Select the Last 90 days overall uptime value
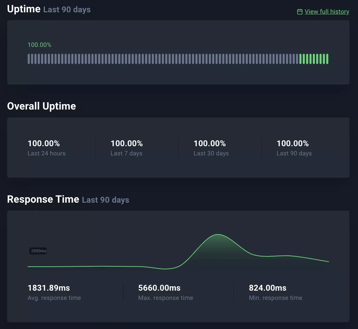Screen dimensions: 358x329 [x=293, y=143]
